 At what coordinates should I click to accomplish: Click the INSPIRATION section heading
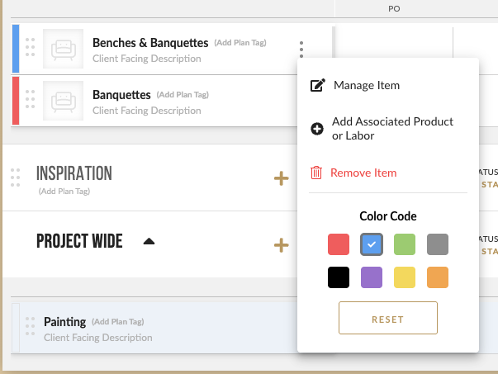(x=74, y=173)
